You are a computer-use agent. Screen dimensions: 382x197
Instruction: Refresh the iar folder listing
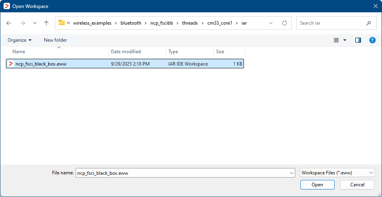tap(284, 23)
